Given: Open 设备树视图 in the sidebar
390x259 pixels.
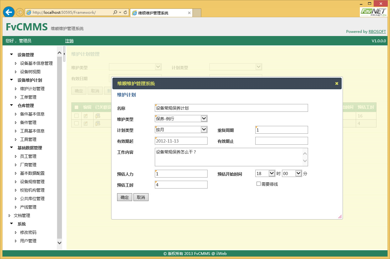Looking at the screenshot, I should click(x=30, y=72).
